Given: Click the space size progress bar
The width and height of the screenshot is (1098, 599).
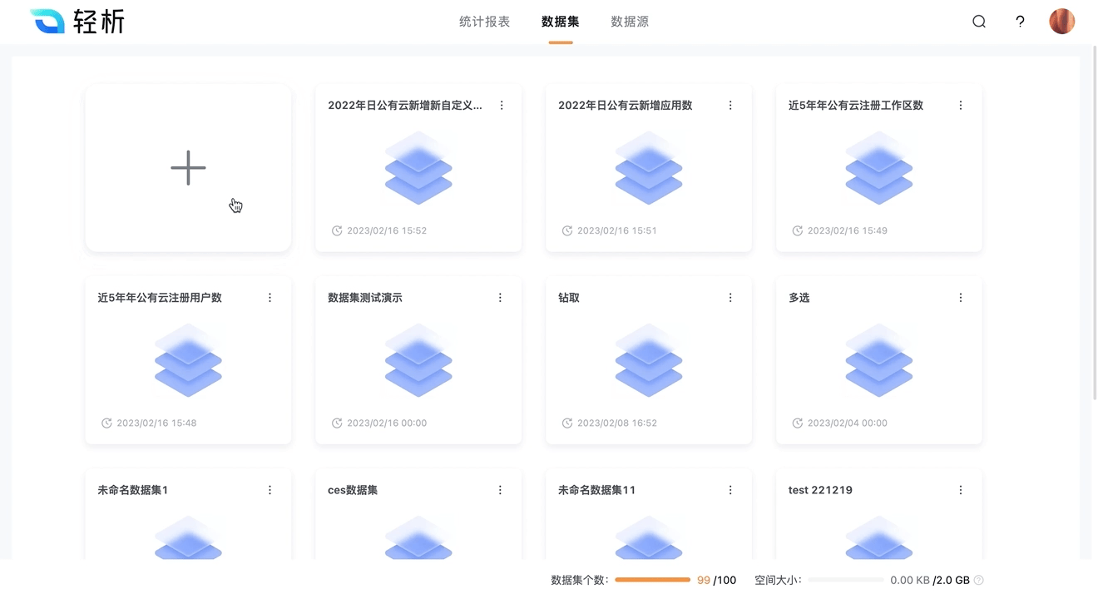Looking at the screenshot, I should point(846,580).
